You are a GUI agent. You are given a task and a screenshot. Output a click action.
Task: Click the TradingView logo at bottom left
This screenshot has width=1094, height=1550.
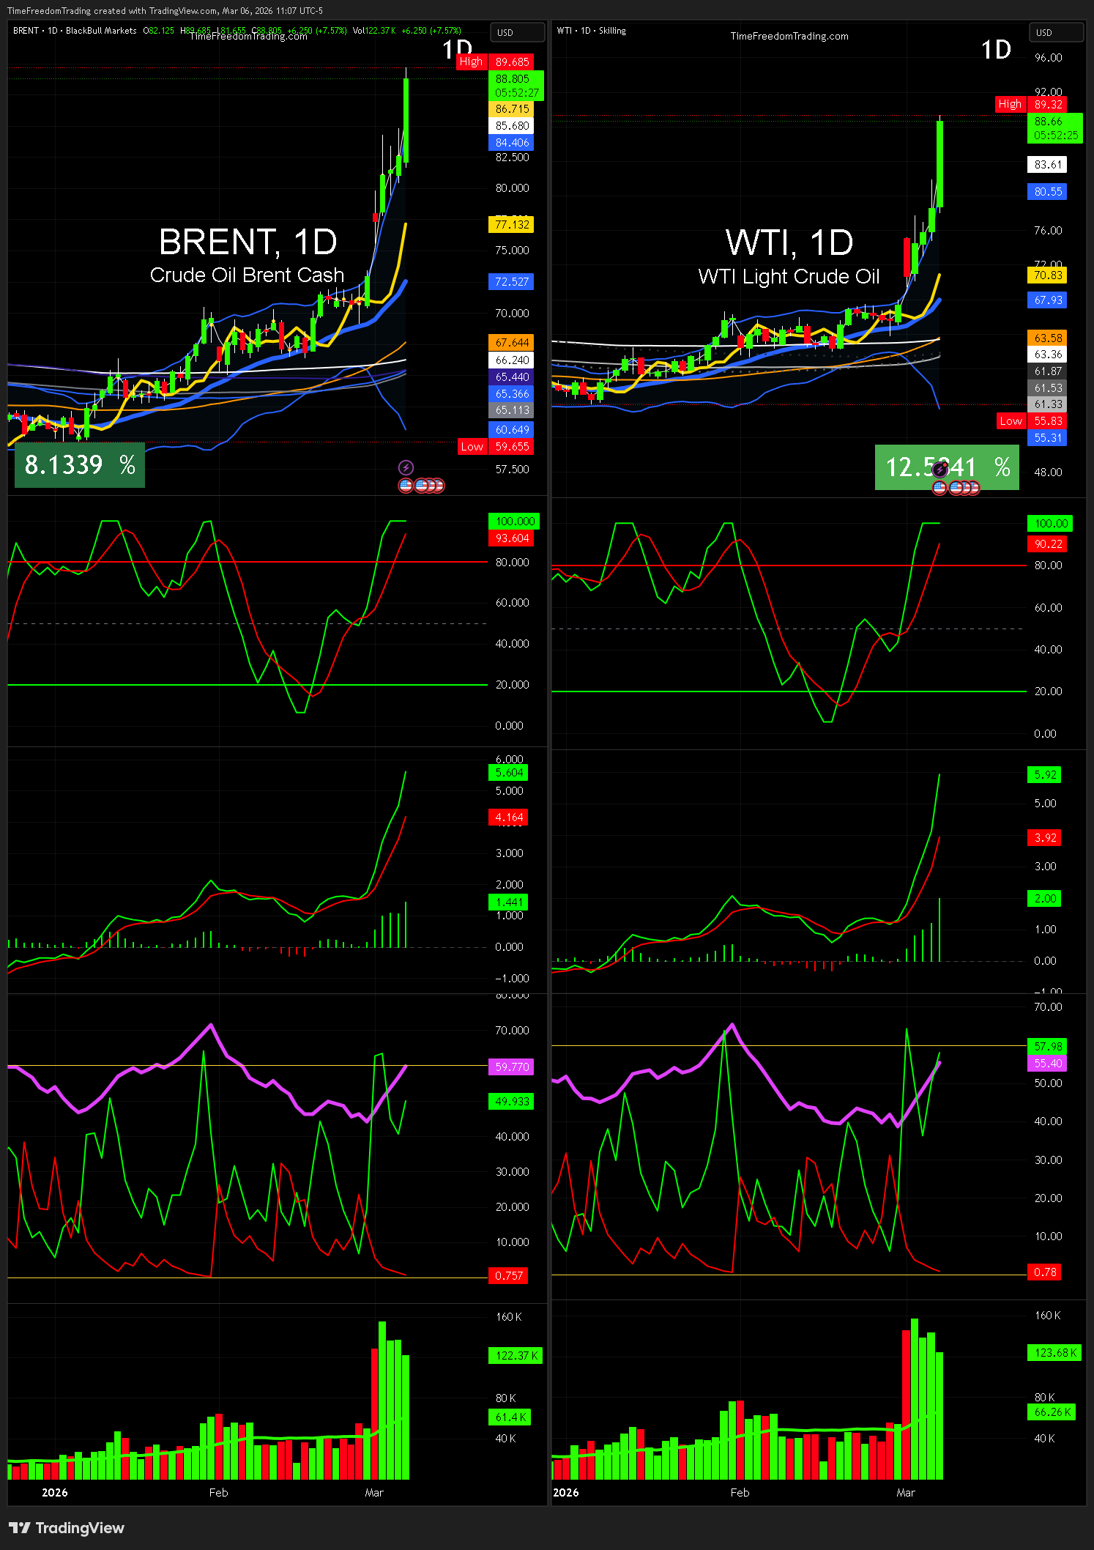pos(67,1527)
